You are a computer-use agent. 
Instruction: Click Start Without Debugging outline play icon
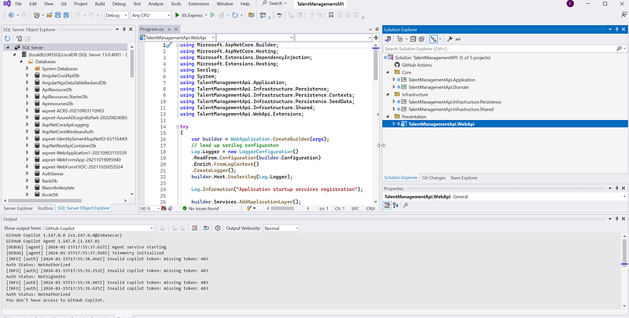point(212,15)
